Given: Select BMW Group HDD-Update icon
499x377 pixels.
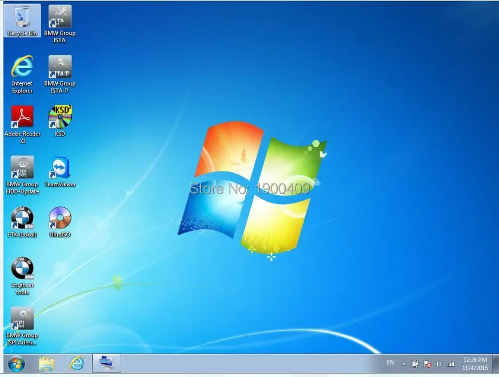Looking at the screenshot, I should (x=22, y=175).
